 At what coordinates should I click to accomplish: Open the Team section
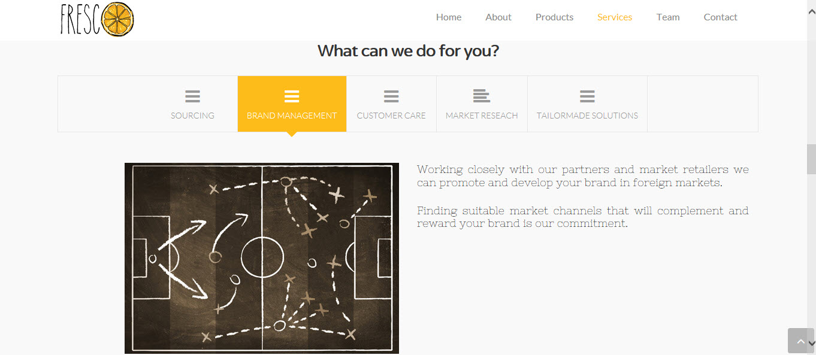click(x=667, y=17)
